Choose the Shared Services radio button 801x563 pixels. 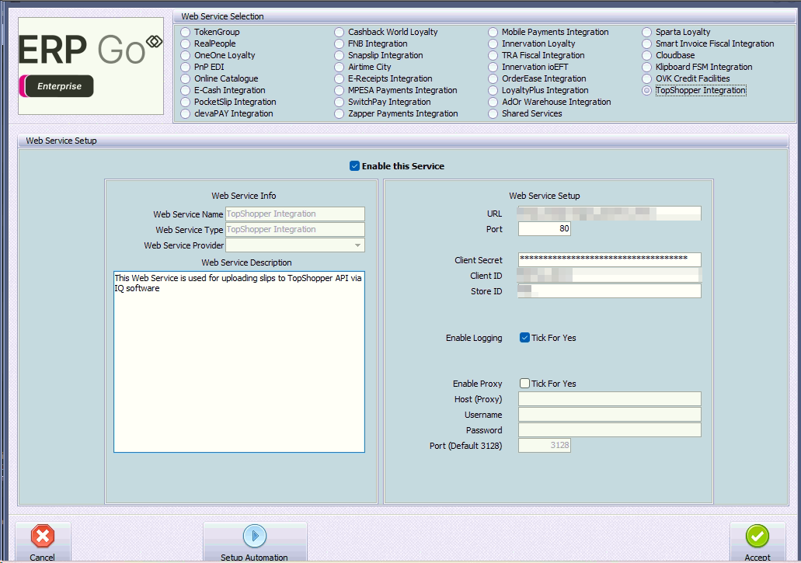tap(494, 114)
